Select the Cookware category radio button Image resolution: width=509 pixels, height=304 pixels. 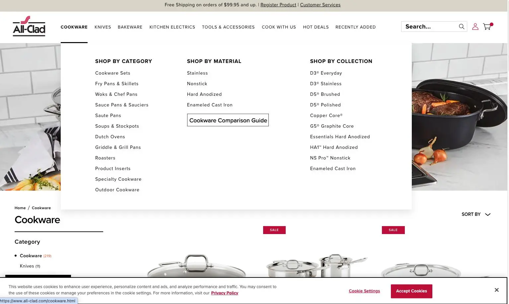(x=15, y=255)
